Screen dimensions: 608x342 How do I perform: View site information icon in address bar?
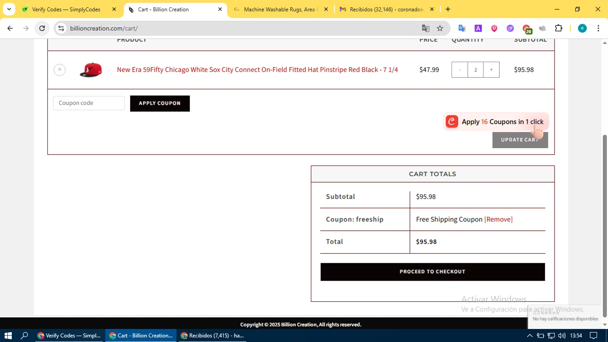(61, 28)
